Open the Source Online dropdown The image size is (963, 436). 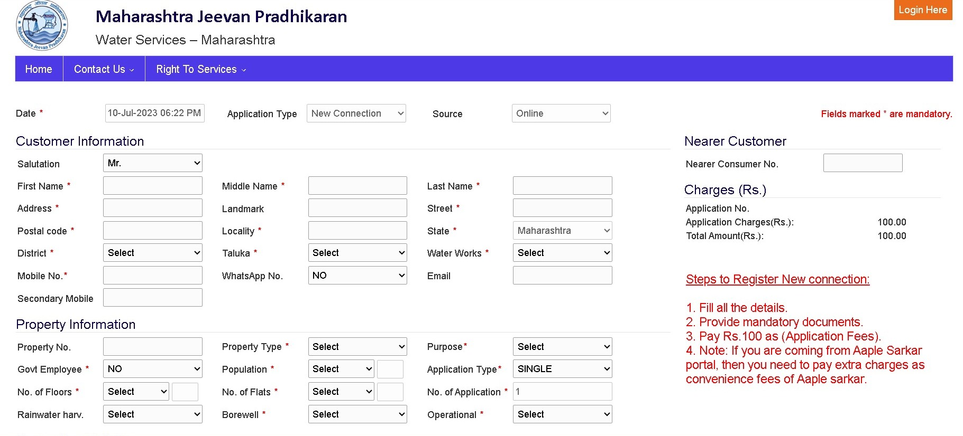[561, 113]
